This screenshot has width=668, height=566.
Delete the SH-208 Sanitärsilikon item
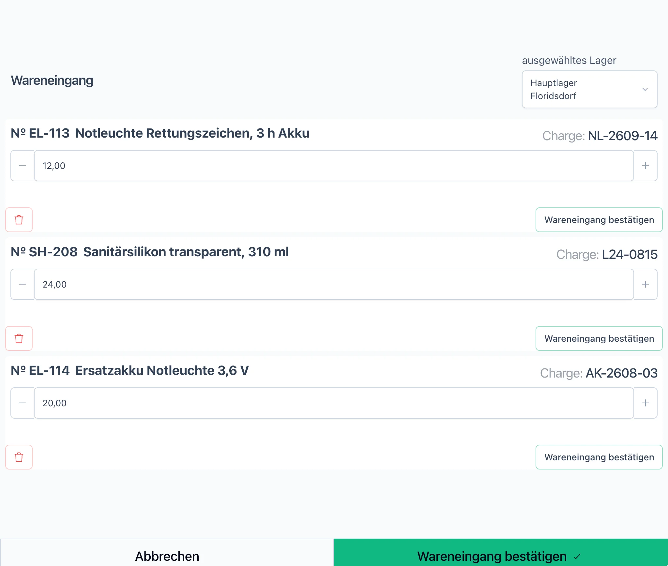[19, 338]
